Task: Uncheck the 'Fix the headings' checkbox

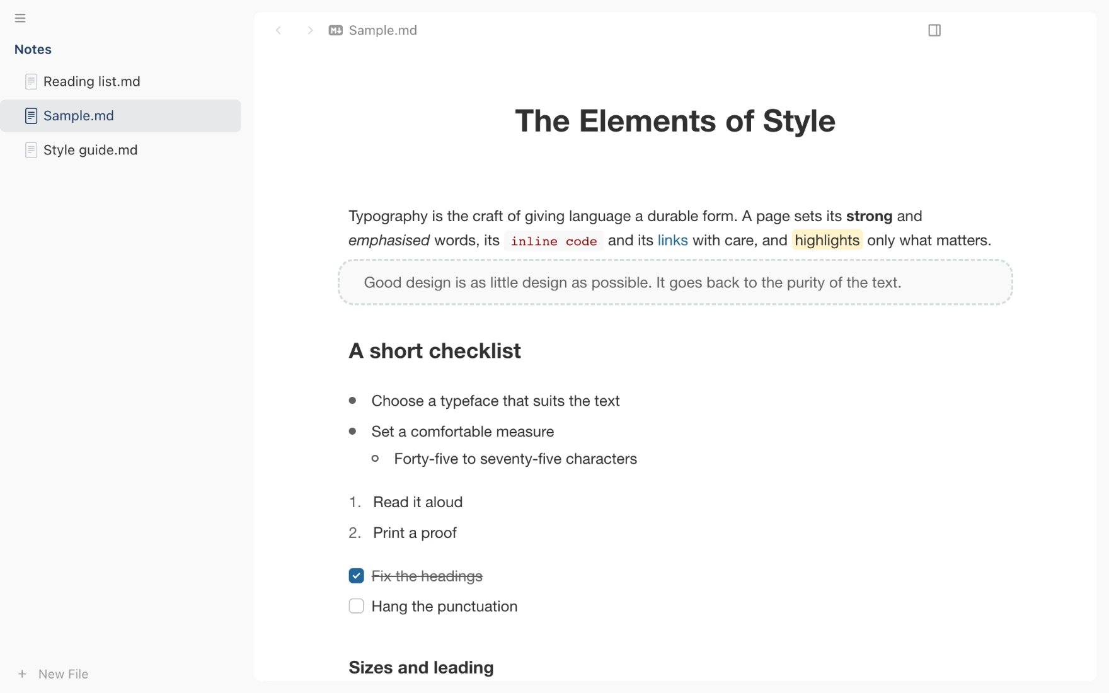Action: point(356,576)
